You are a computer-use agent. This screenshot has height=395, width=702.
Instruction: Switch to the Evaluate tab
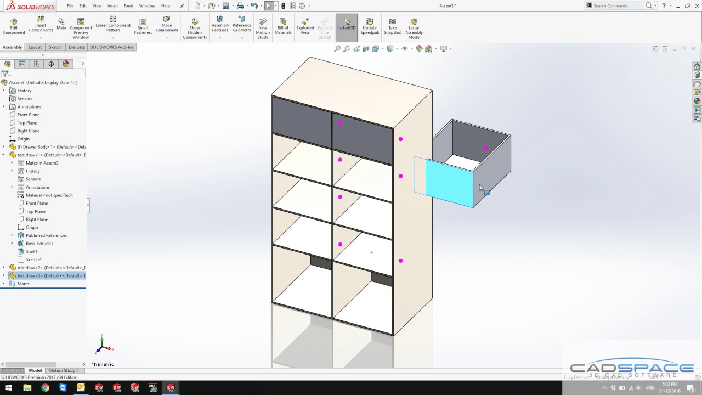click(x=77, y=47)
